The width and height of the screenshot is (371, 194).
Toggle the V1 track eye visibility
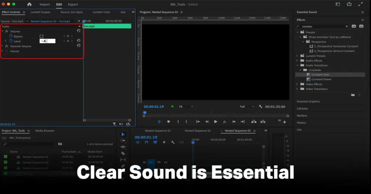pos(166,162)
